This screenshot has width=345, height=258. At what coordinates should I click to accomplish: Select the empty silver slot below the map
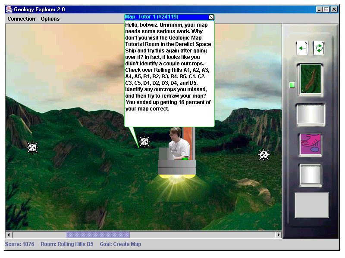click(310, 115)
